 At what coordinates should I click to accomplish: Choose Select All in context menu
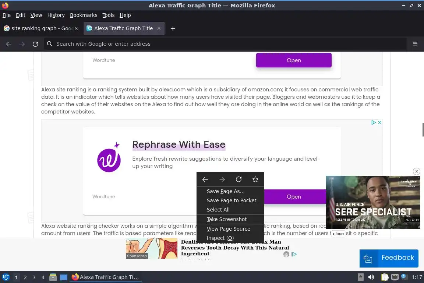230,210
